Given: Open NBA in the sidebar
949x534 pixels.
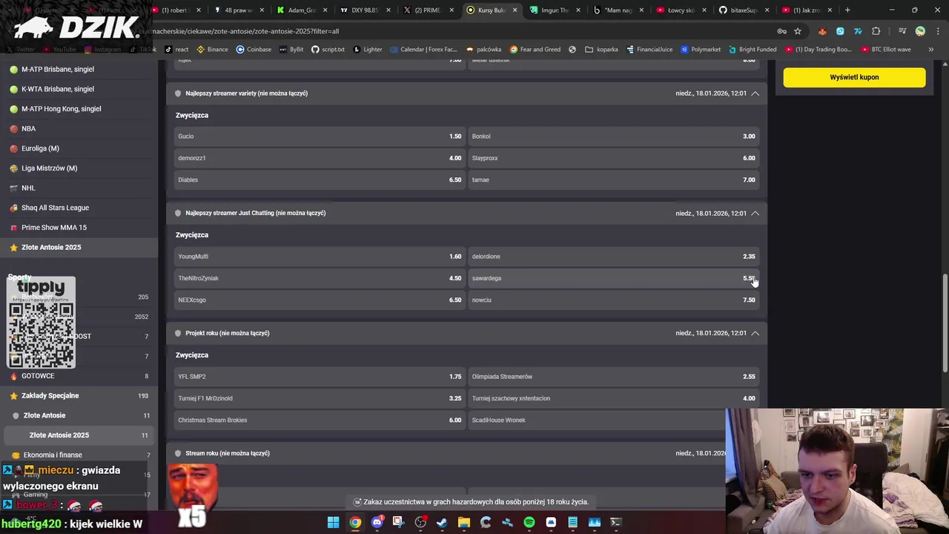Looking at the screenshot, I should 78,128.
